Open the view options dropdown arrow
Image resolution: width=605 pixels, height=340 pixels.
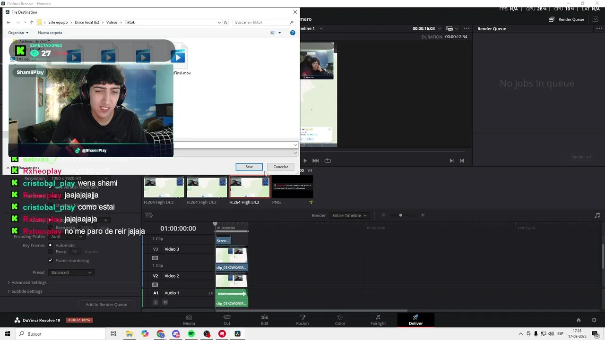pyautogui.click(x=279, y=33)
